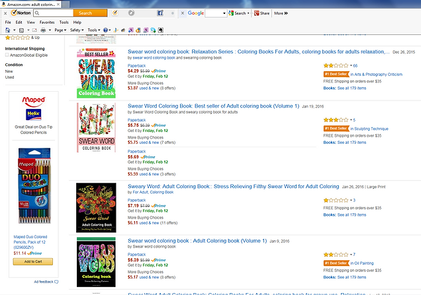Open the Sweary Word: Adult Coloring Book title link
The height and width of the screenshot is (295, 421).
tap(233, 186)
